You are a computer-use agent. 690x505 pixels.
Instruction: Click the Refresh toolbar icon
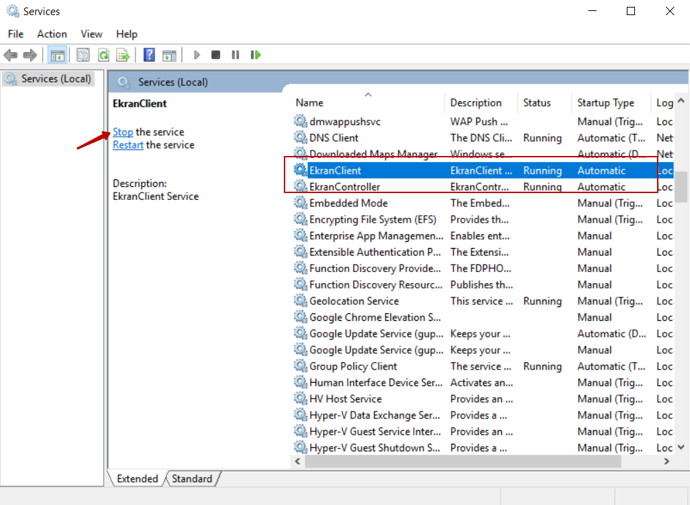103,55
